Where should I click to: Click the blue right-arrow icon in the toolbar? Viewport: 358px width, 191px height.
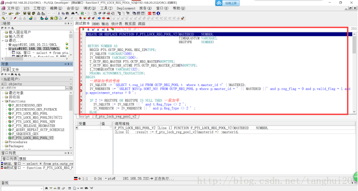(x=99, y=18)
